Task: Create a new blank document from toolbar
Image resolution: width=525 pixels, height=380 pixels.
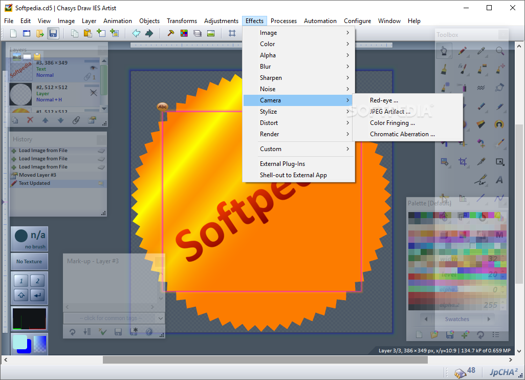Action: (13, 33)
